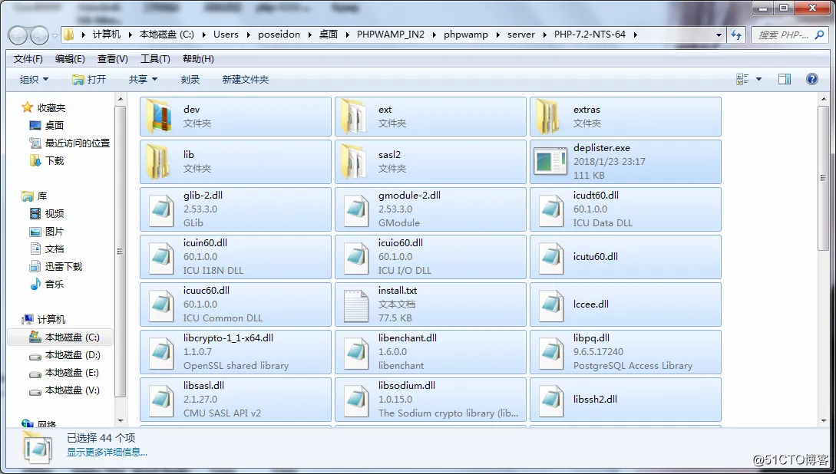Viewport: 836px width, 474px height.
Task: Navigate to 本地磁盘 (C:) in address bar
Action: pos(167,35)
